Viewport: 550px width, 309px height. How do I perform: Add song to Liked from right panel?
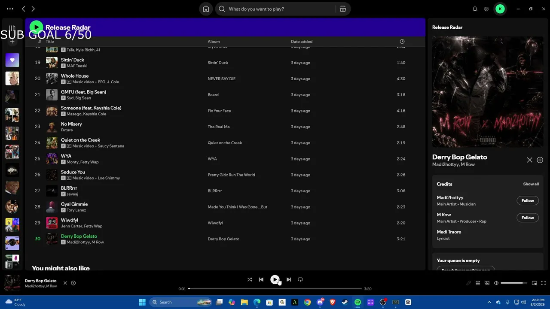coord(540,160)
